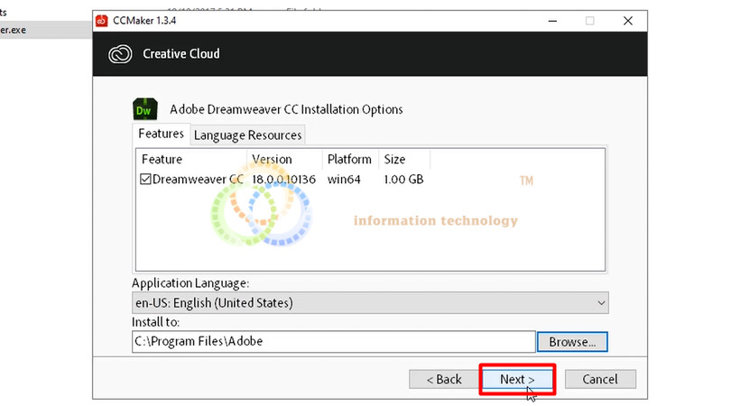Screen dimensions: 740x406
Task: Click the Next > button
Action: click(517, 379)
